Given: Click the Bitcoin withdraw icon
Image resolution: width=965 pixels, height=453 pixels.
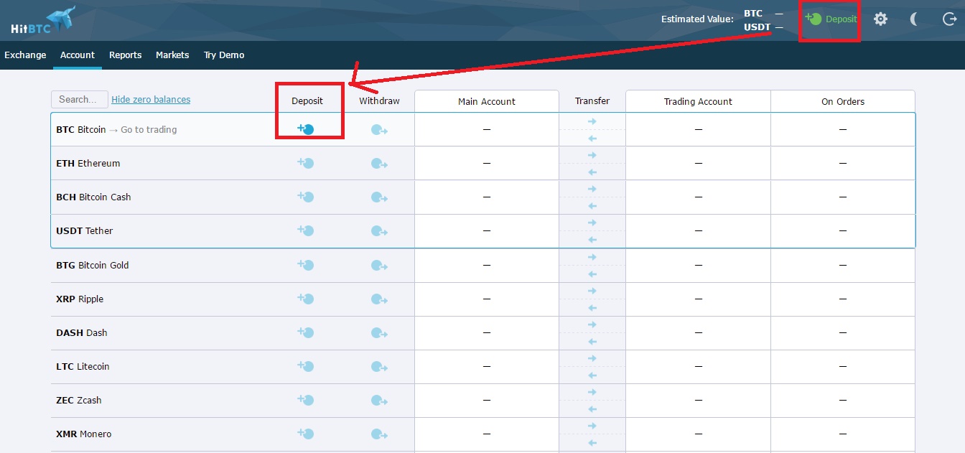Looking at the screenshot, I should [x=379, y=130].
